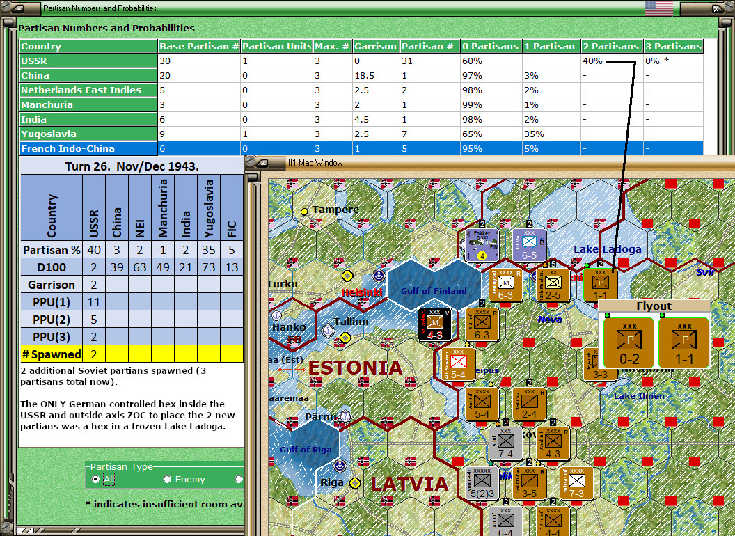Click the black SS 4-3 mechanized counter
The width and height of the screenshot is (735, 536).
coord(435,325)
